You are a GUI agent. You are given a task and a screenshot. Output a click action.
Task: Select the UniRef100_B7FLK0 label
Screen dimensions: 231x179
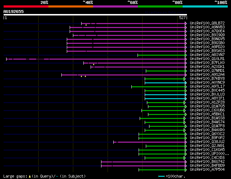point(207,63)
